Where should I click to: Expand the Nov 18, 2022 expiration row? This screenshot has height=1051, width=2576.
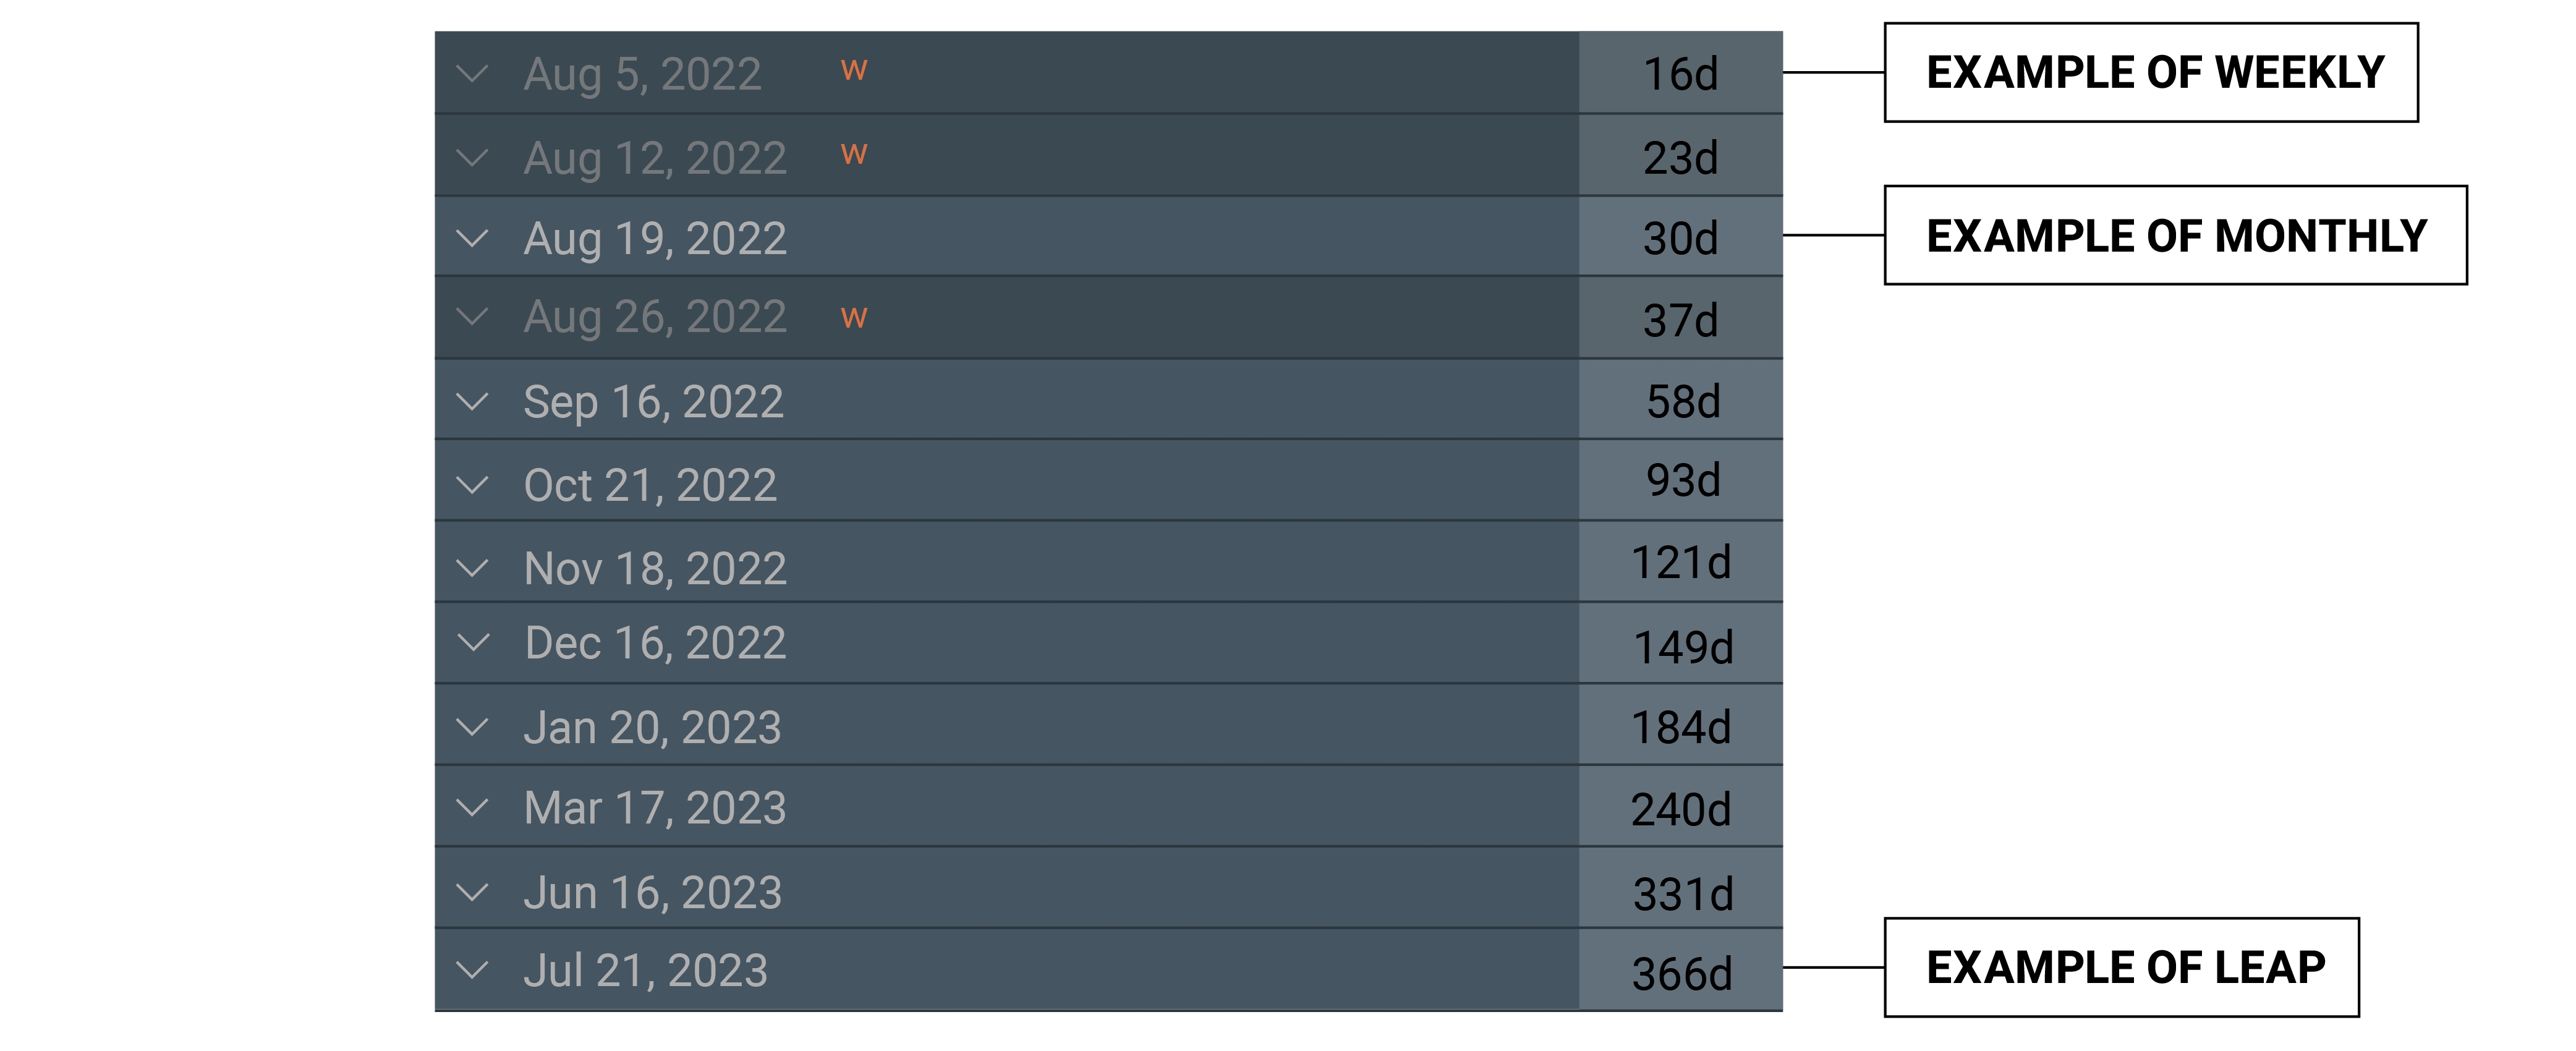point(471,568)
